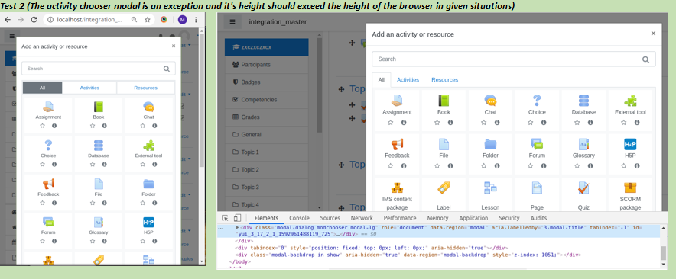Screen dimensions: 676x279
Task: Click the Quiz checkmark icon
Action: click(583, 188)
